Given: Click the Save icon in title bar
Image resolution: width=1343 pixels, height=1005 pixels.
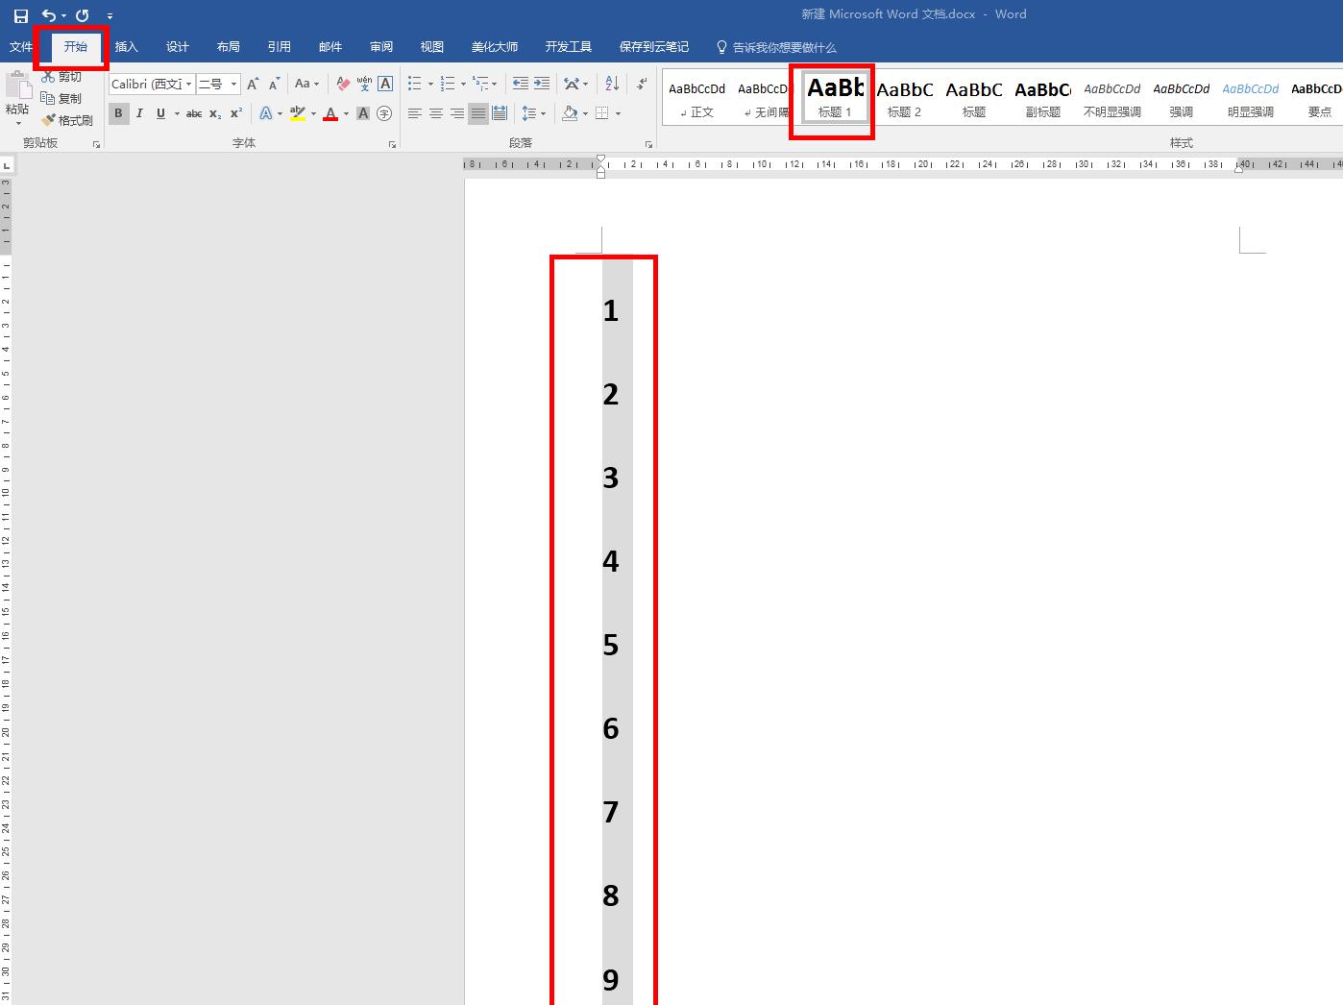Looking at the screenshot, I should click(20, 15).
